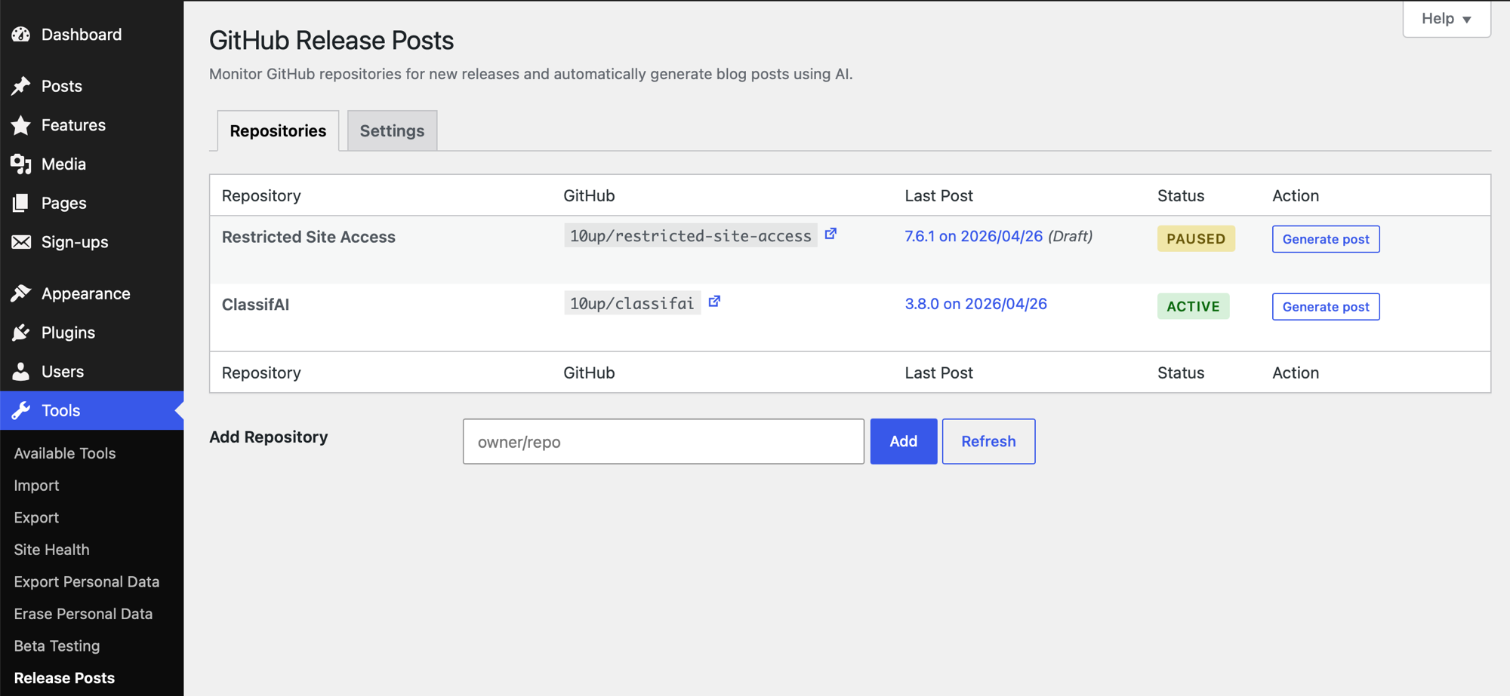Screen dimensions: 1510x696
Task: Click the 10up/classifai code text
Action: click(x=632, y=303)
